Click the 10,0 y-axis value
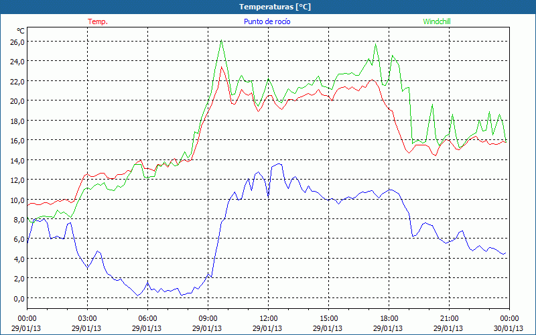 click(17, 200)
